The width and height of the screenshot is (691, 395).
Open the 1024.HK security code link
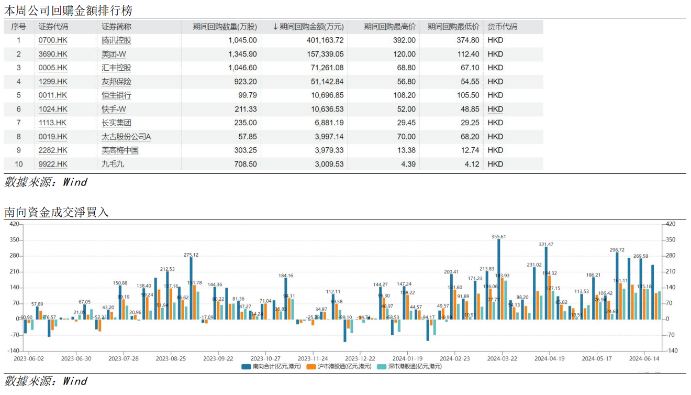click(53, 109)
